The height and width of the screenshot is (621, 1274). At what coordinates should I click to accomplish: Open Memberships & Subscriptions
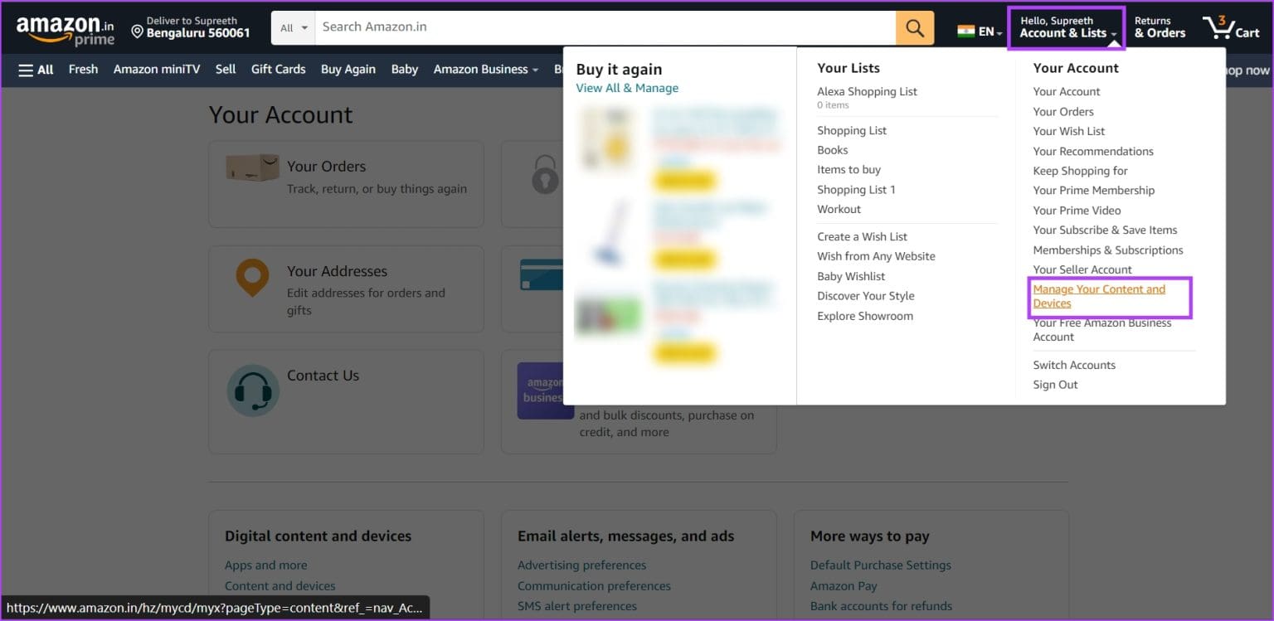coord(1107,250)
